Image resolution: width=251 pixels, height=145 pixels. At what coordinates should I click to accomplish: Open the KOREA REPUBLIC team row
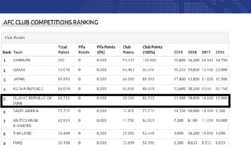pos(28,89)
